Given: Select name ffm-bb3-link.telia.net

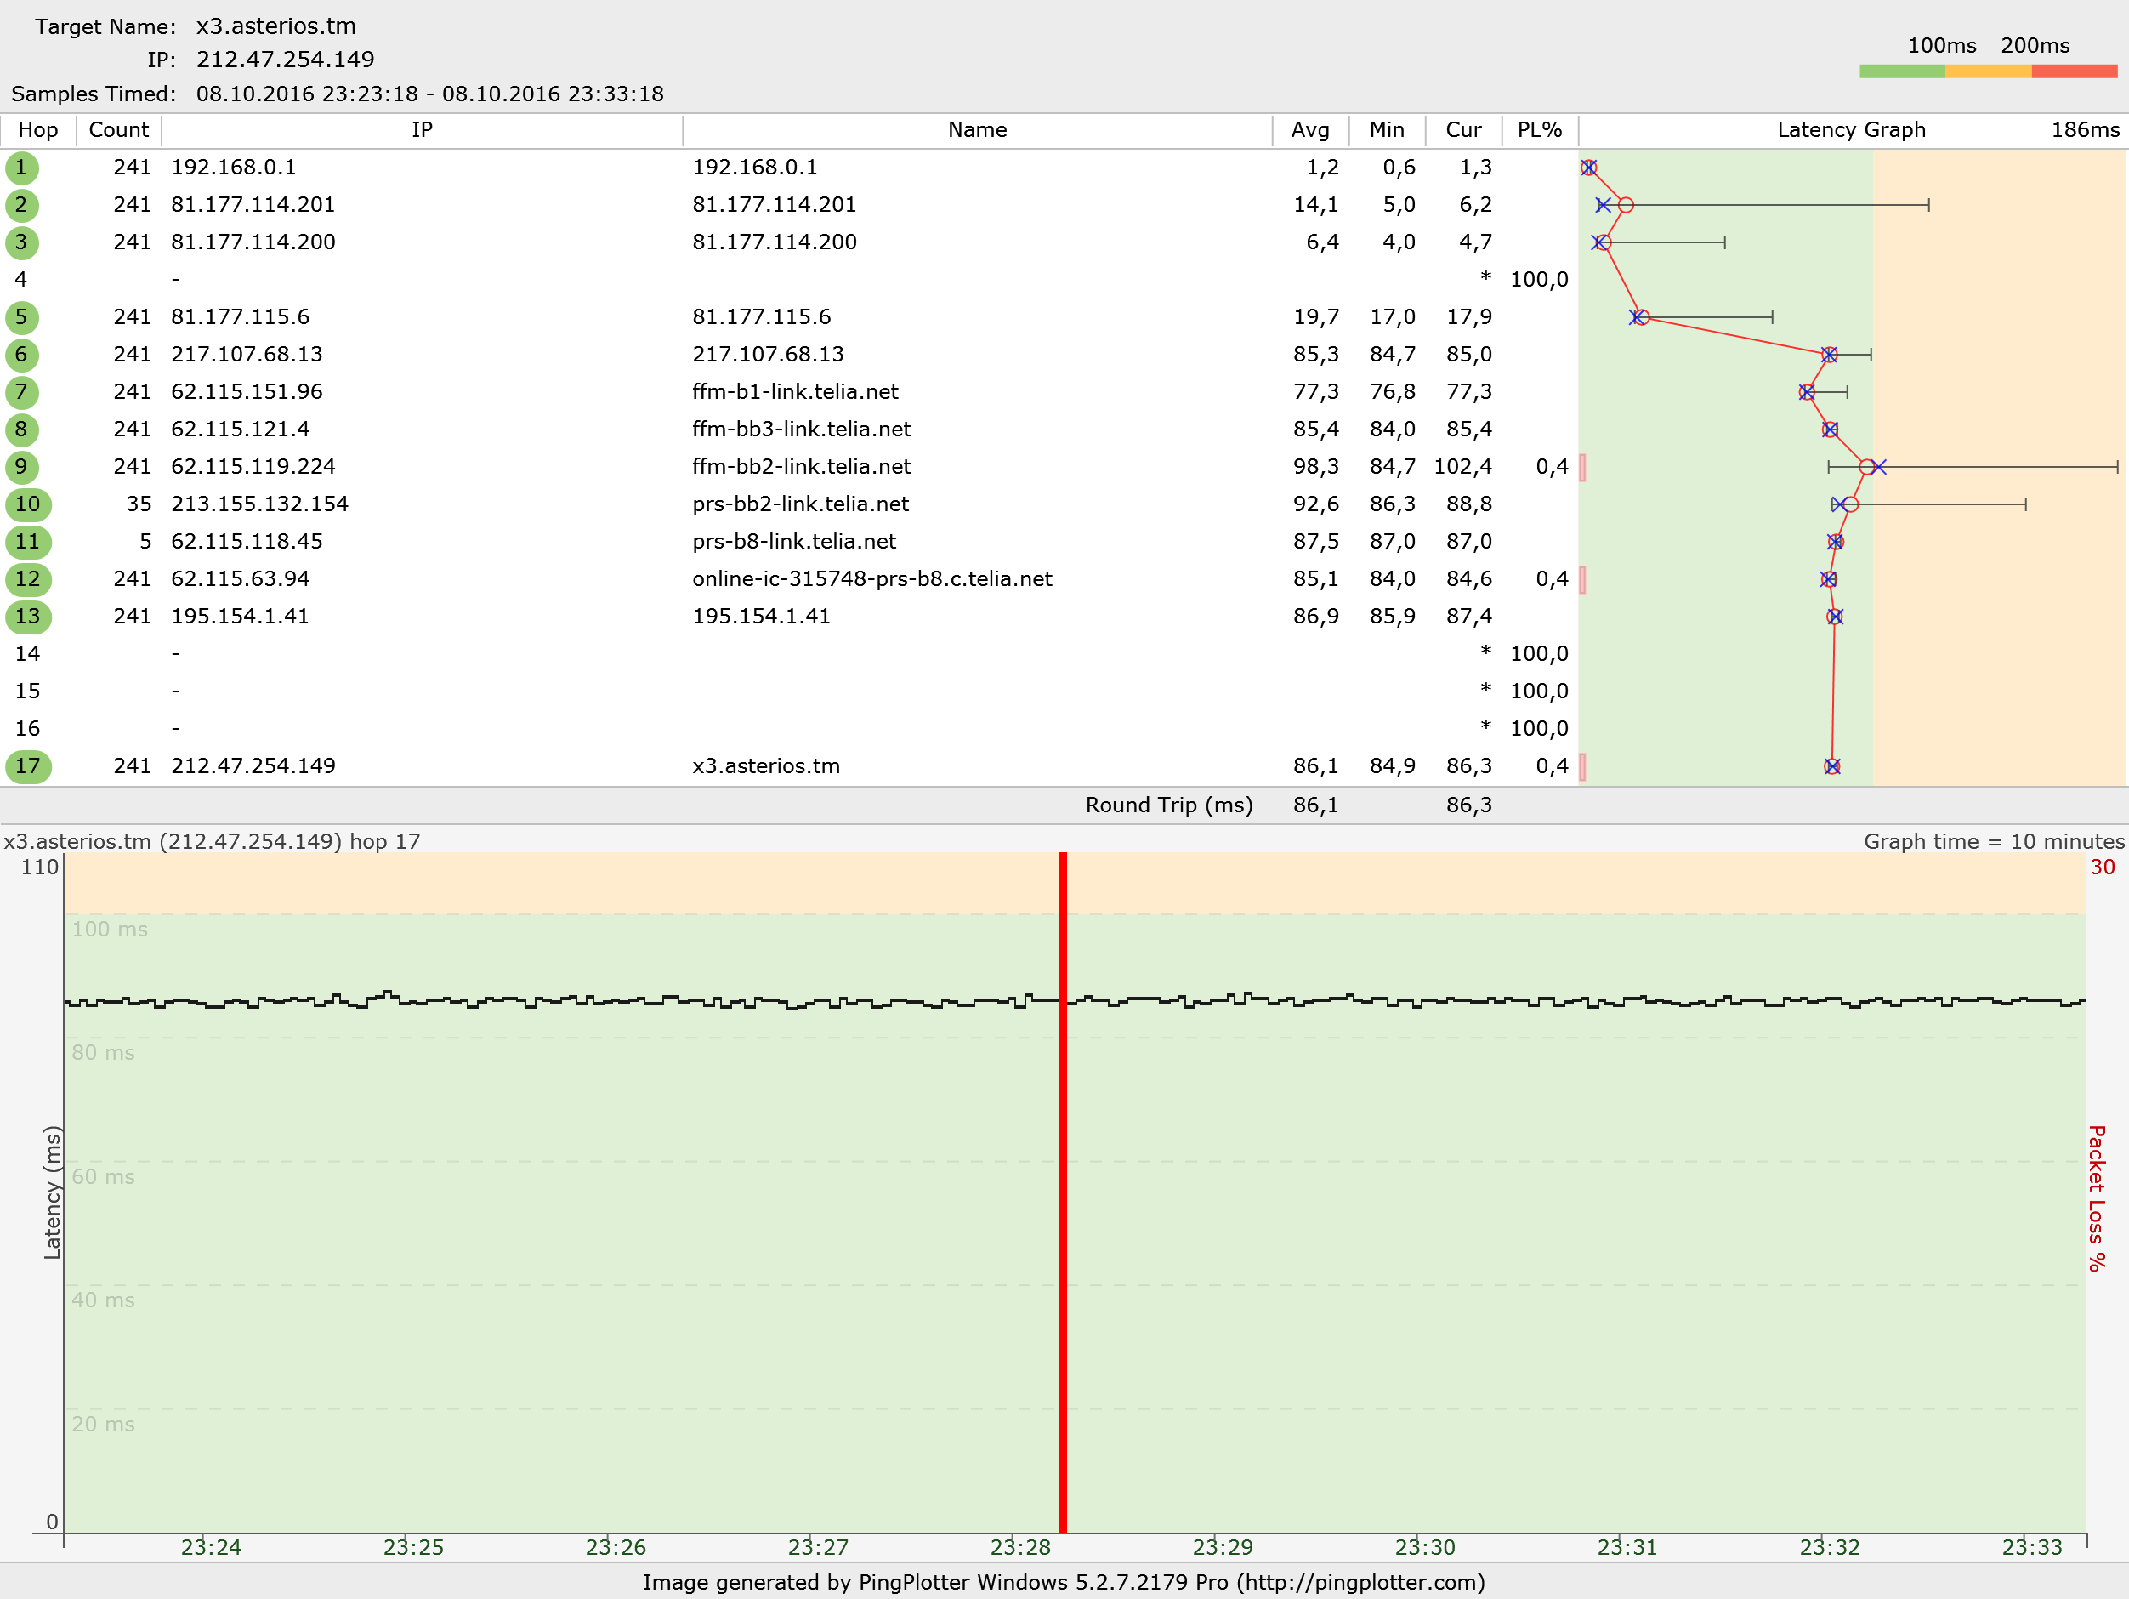Looking at the screenshot, I should pyautogui.click(x=802, y=430).
